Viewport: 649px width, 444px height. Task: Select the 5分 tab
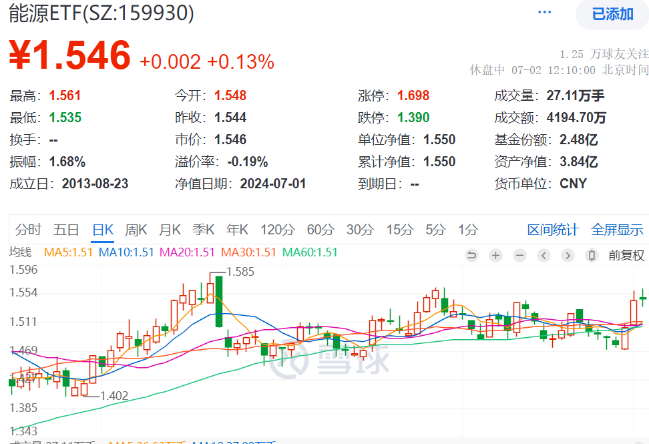point(435,229)
